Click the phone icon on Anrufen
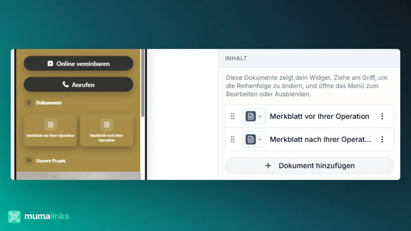This screenshot has height=231, width=411. pyautogui.click(x=66, y=85)
